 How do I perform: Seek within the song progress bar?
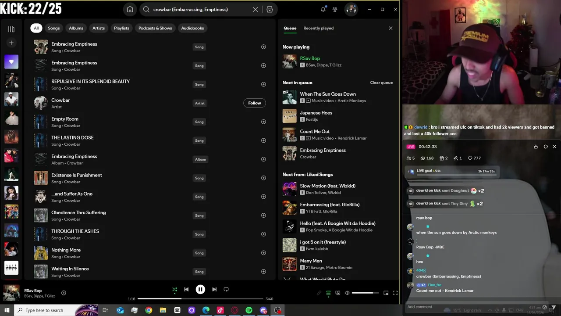pos(200,299)
